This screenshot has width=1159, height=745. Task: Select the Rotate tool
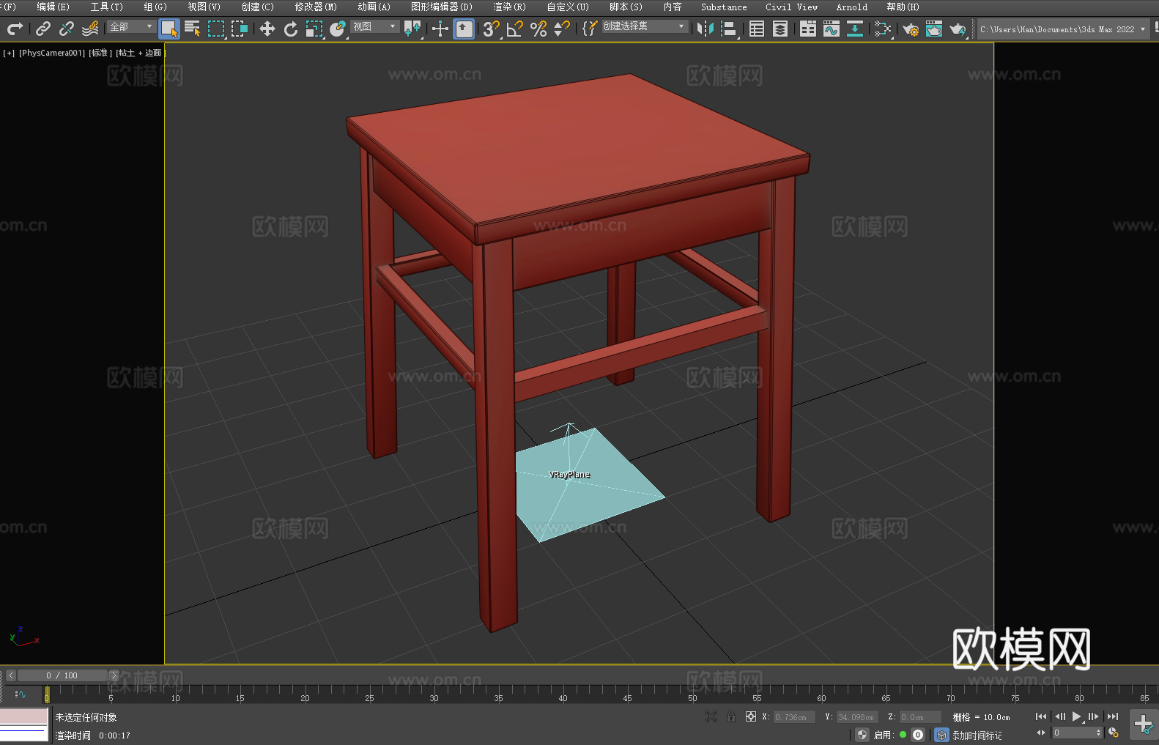[x=291, y=29]
